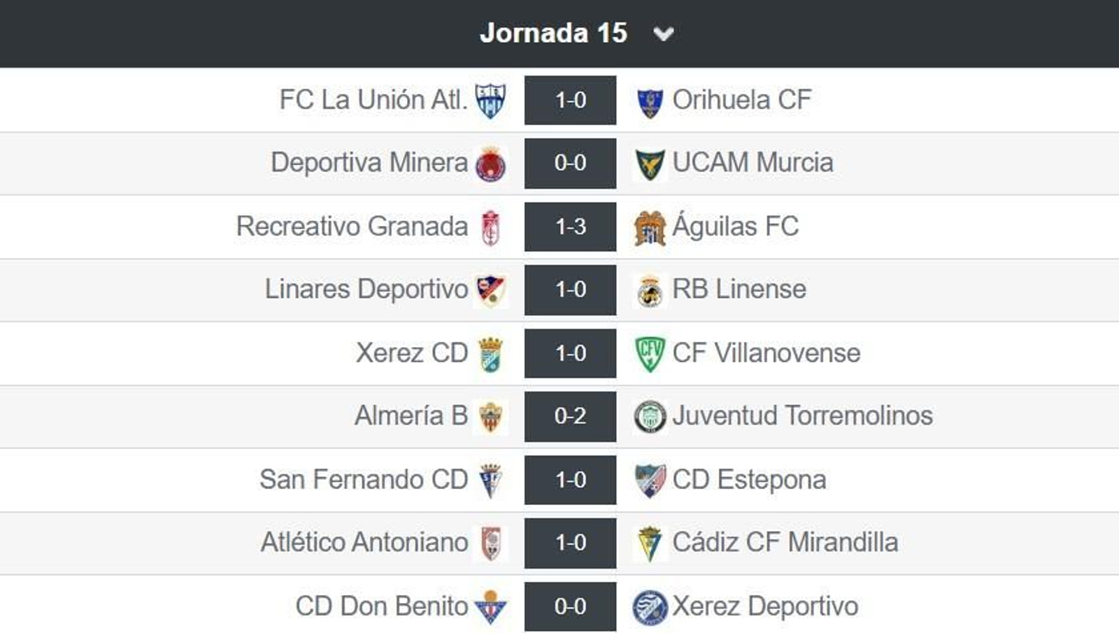Click the Águilas FC club badge
Screen dimensions: 1119x633
650,226
